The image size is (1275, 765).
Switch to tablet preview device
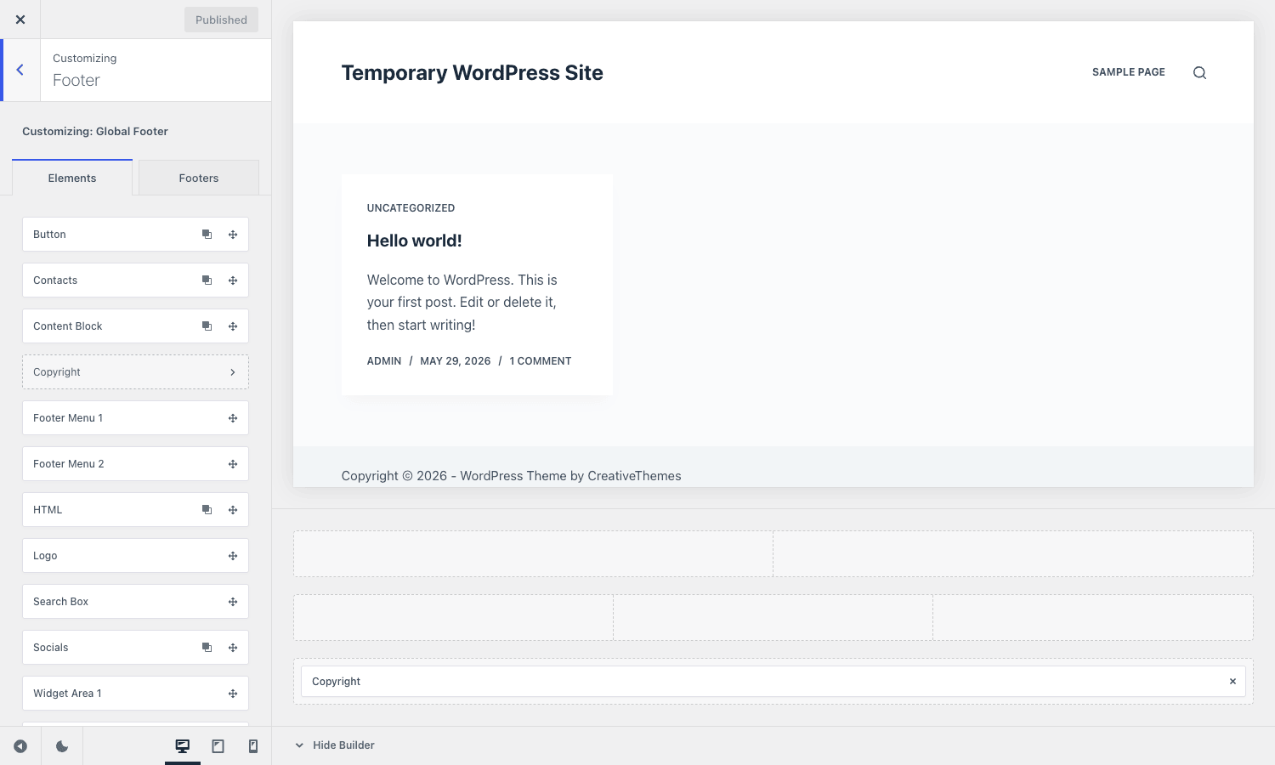tap(218, 746)
